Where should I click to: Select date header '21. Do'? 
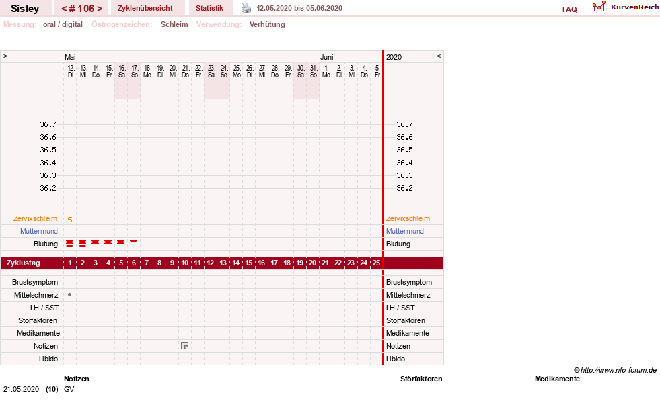(185, 71)
